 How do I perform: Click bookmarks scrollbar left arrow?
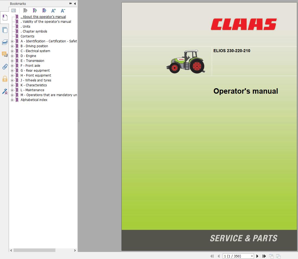point(11,251)
